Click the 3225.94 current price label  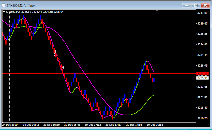[x=202, y=78]
